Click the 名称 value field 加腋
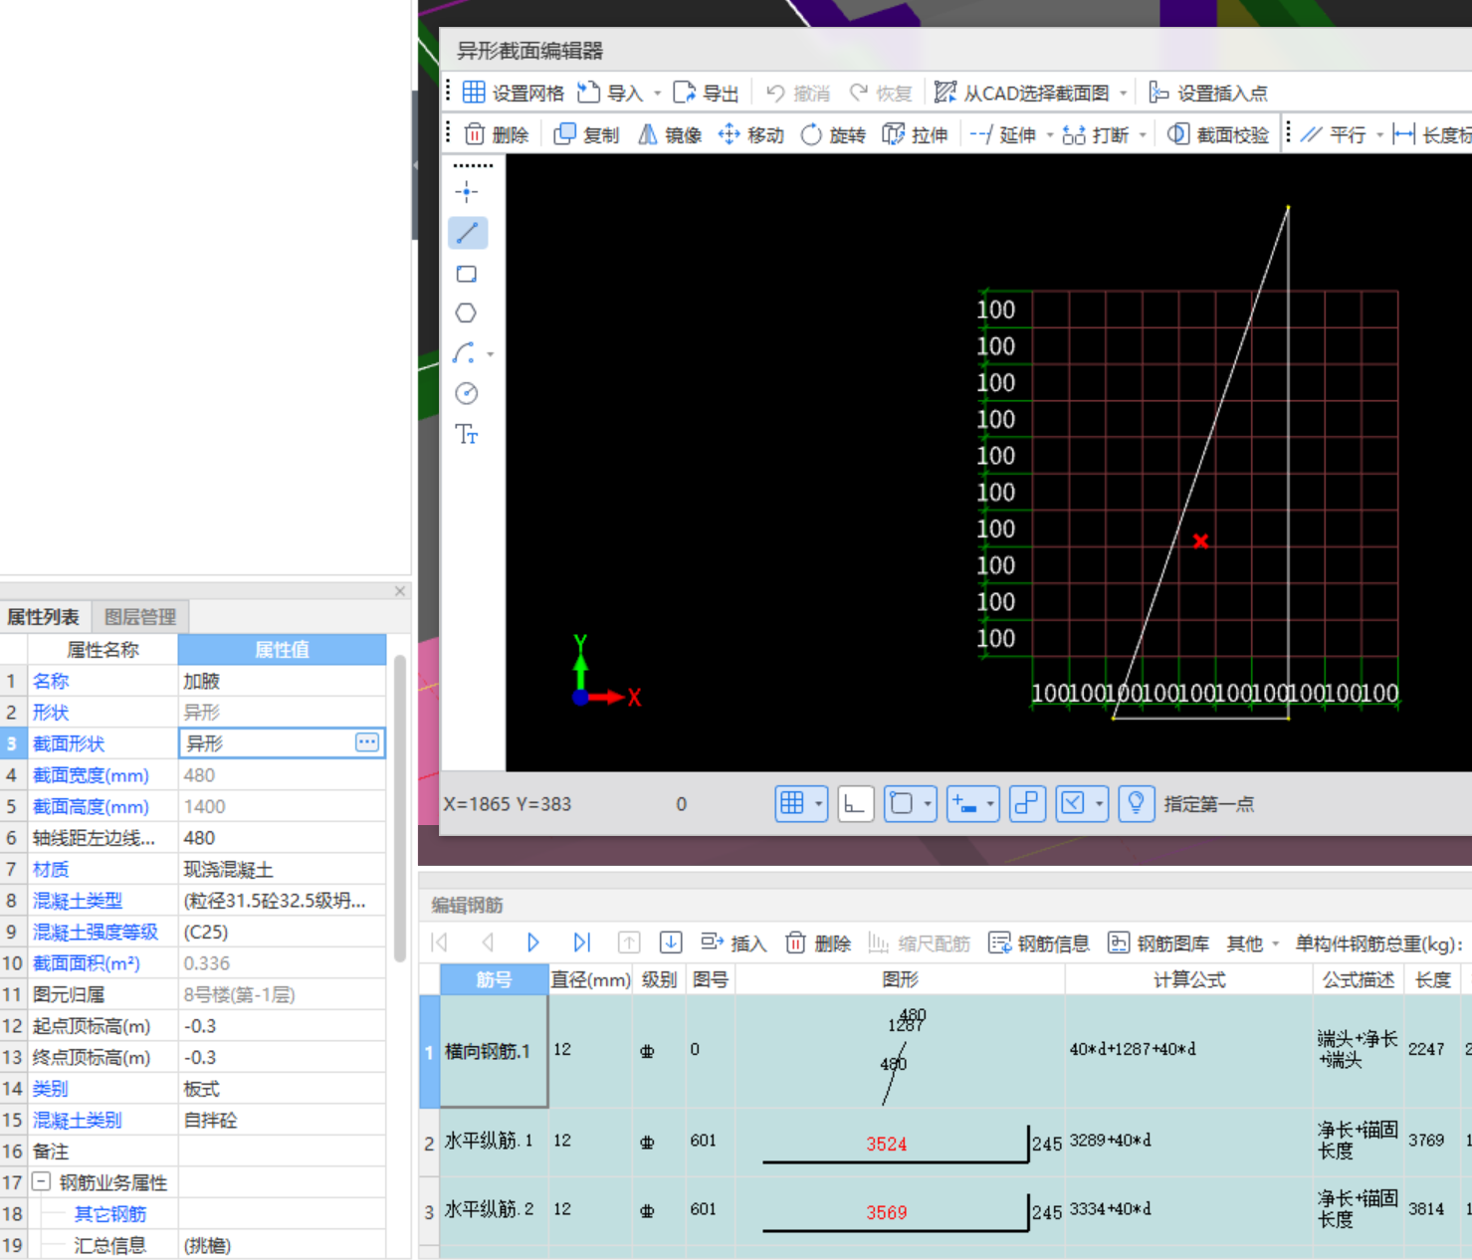The height and width of the screenshot is (1260, 1472). pyautogui.click(x=282, y=681)
